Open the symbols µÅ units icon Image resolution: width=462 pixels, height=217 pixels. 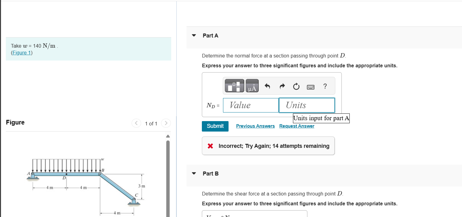tap(252, 85)
